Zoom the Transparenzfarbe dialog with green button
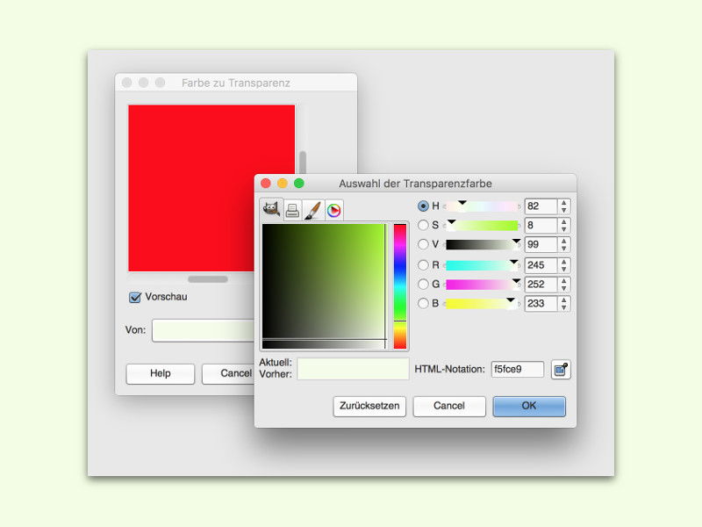The width and height of the screenshot is (702, 527). click(299, 184)
